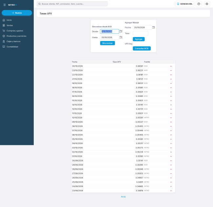Open calendar picker for Desde date

coord(121,31)
